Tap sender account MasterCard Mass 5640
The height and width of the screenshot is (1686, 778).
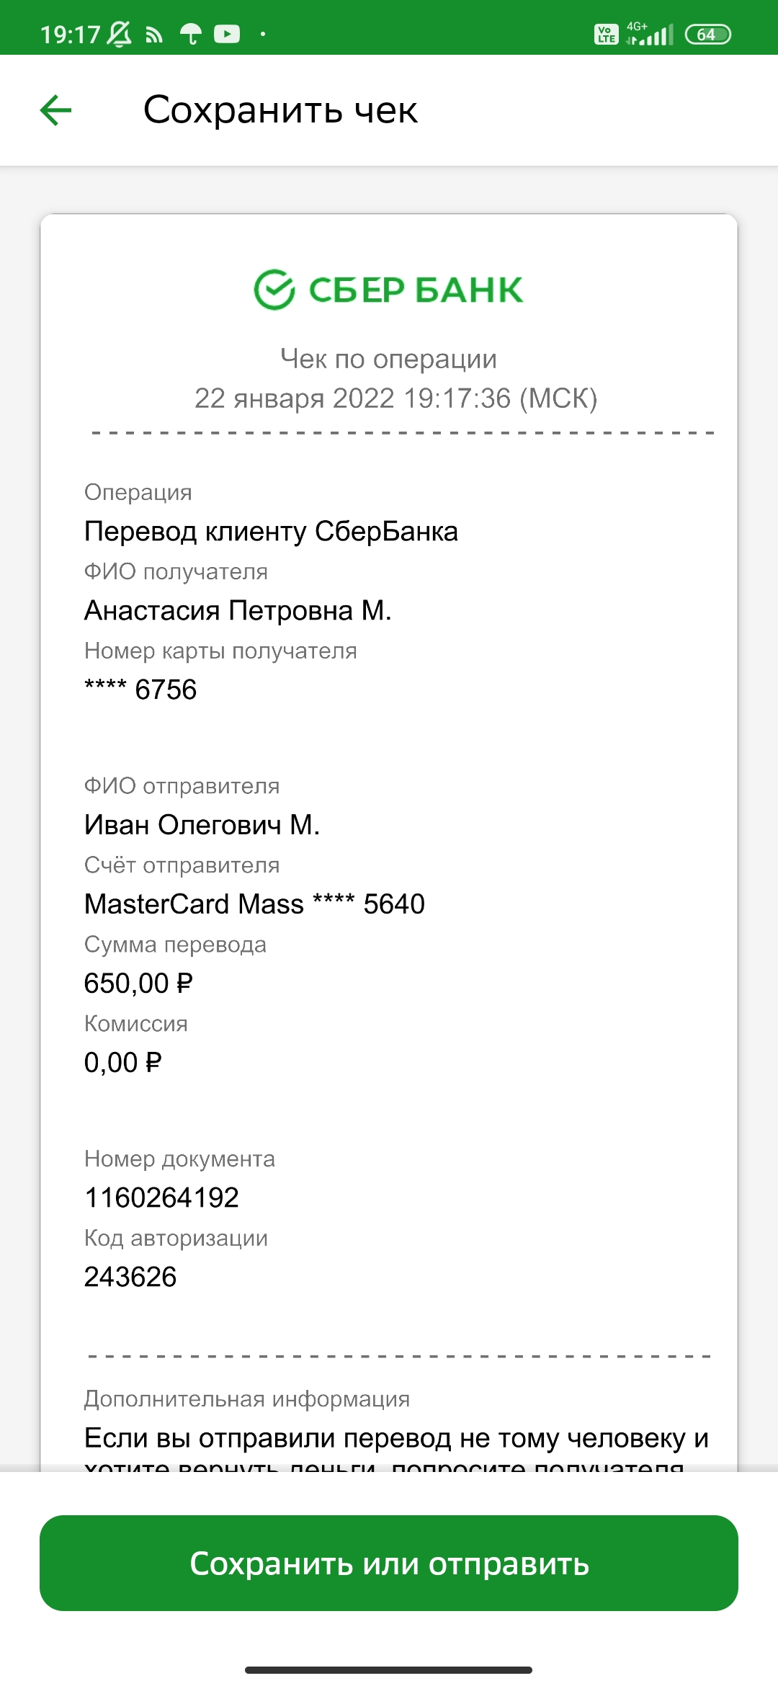[254, 904]
